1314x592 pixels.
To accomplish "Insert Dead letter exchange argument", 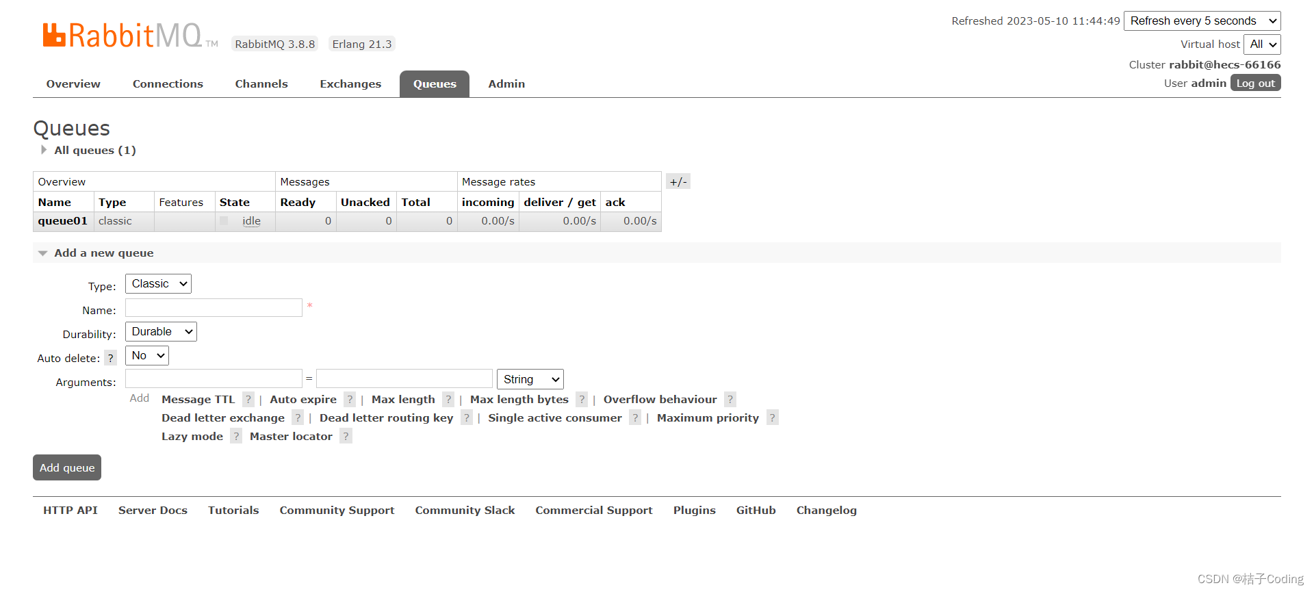I will click(223, 418).
